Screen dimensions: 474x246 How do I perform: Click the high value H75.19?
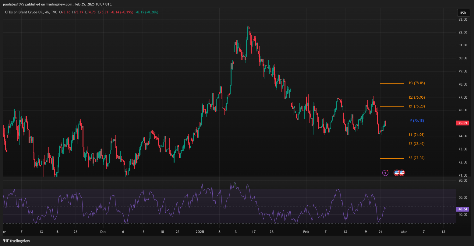click(x=78, y=12)
